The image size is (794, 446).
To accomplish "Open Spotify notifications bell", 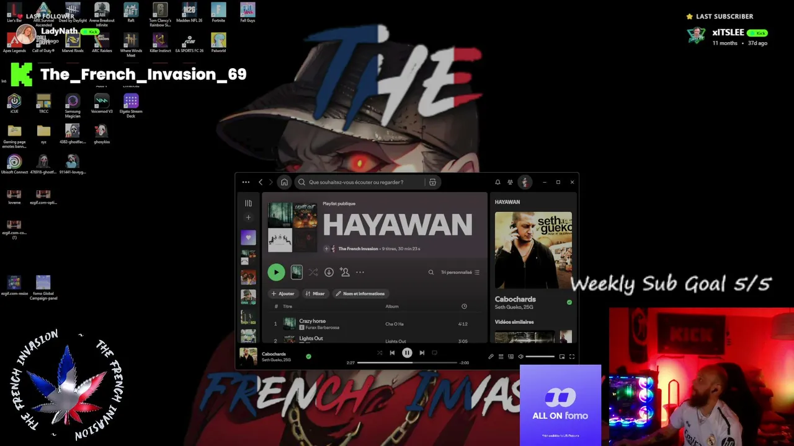I will tap(497, 182).
